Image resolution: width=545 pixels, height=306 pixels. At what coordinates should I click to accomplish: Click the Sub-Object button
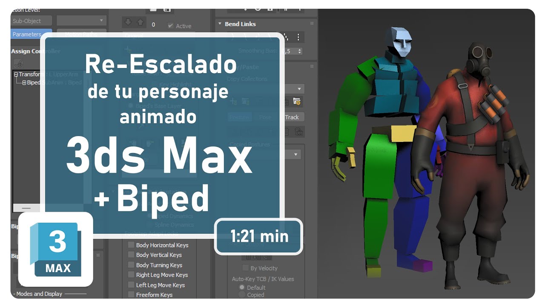click(x=31, y=20)
